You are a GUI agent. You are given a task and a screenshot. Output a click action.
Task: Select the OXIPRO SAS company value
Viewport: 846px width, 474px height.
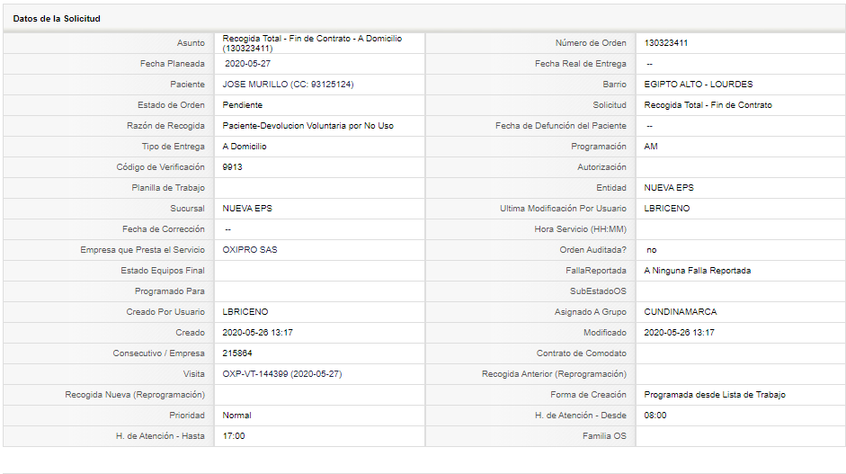coord(250,249)
